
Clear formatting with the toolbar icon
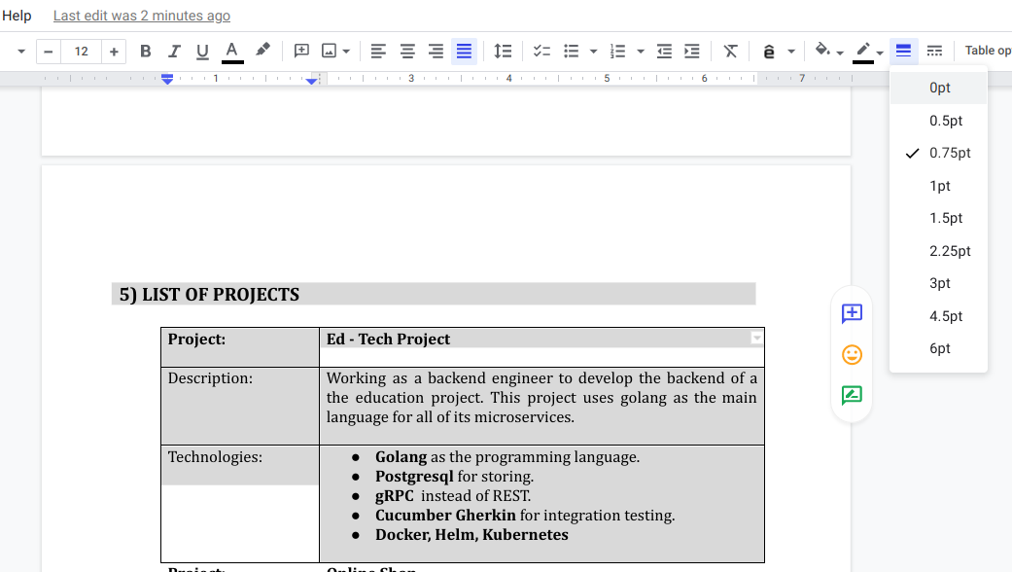pyautogui.click(x=730, y=51)
